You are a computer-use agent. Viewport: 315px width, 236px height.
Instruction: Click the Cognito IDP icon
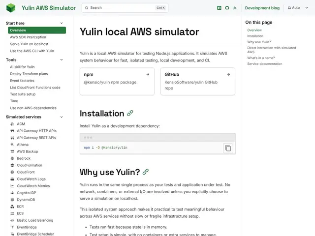tap(12, 193)
